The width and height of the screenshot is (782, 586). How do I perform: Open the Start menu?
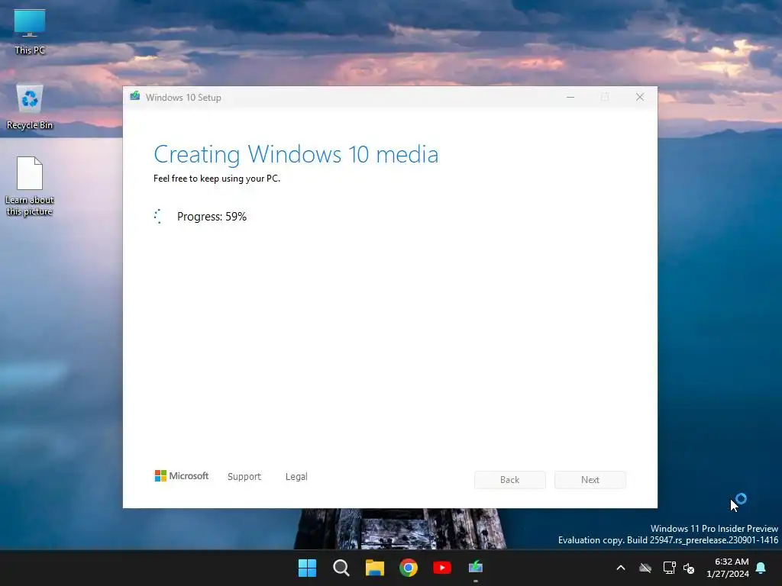tap(307, 568)
